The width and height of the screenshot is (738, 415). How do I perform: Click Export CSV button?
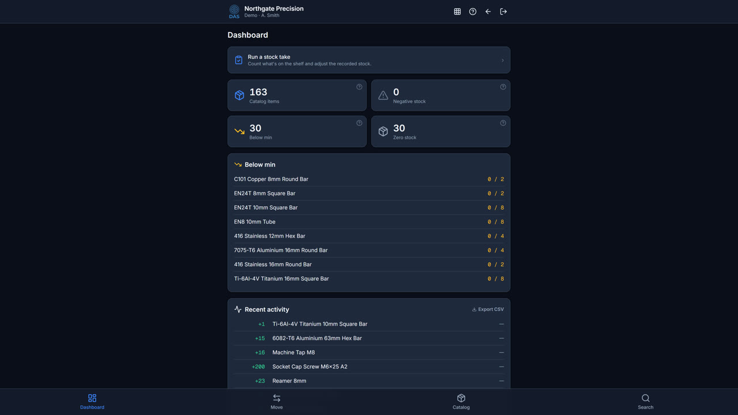pos(488,310)
